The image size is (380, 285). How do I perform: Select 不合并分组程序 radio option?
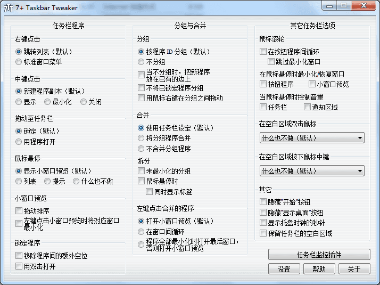tap(141, 149)
